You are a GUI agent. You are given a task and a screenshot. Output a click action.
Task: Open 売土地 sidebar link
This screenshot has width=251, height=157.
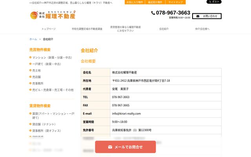(x=36, y=71)
